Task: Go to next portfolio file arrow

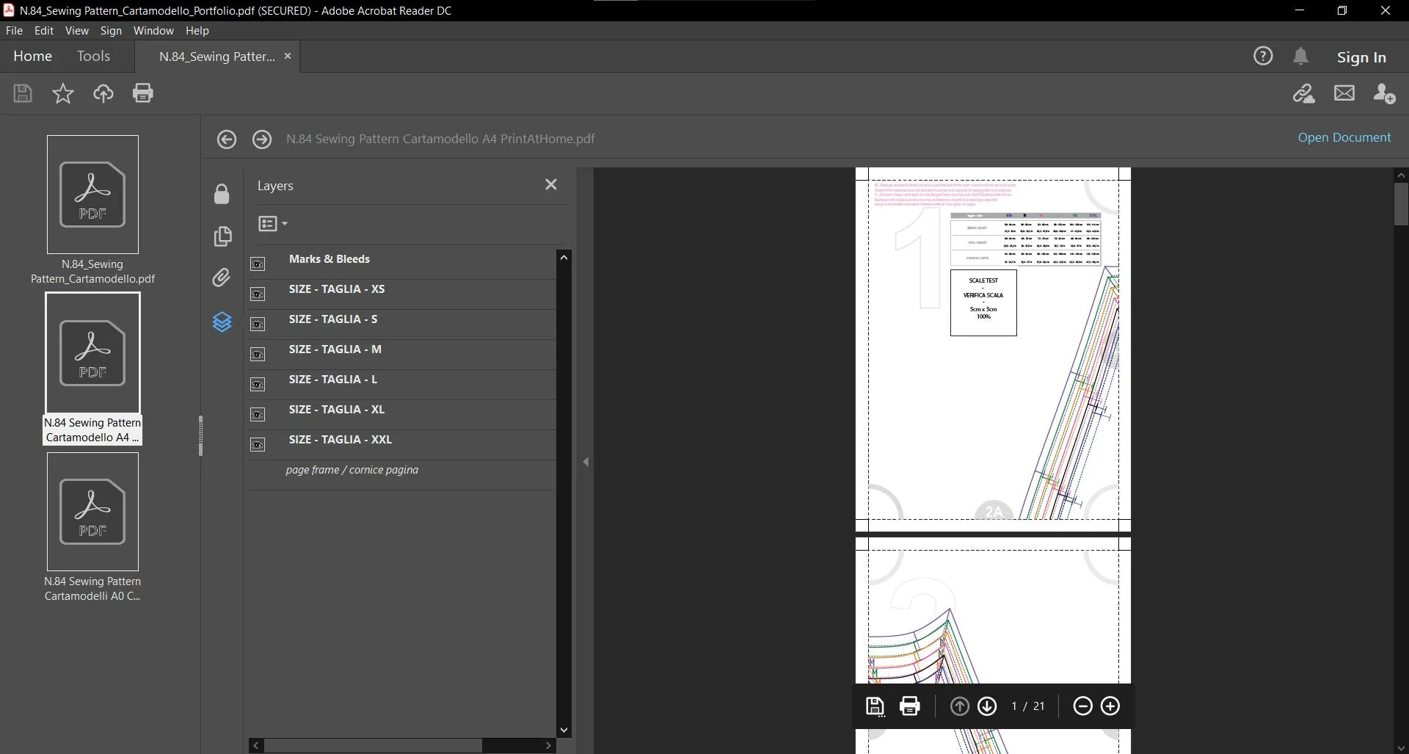Action: coord(262,139)
